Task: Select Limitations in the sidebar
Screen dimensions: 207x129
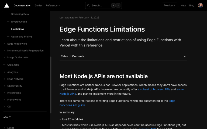Action: [x=18, y=29]
